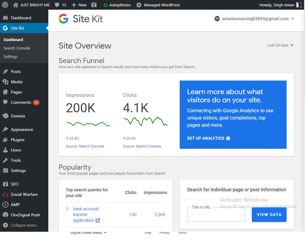Click the Terms footer link

(182, 233)
